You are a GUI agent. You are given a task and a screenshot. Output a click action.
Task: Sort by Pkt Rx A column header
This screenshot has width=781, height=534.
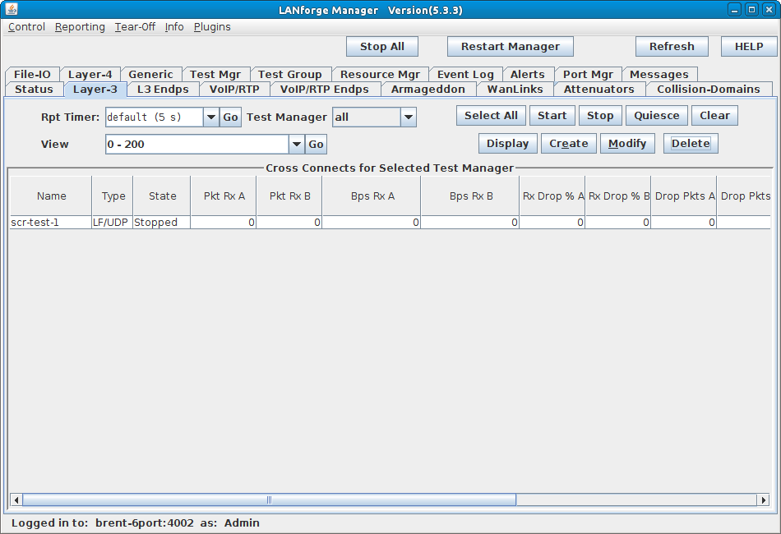(x=224, y=196)
